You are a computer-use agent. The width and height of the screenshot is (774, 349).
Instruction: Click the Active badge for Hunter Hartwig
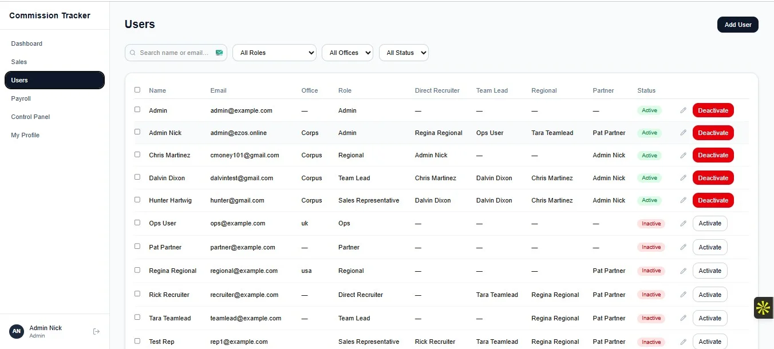[x=649, y=200]
